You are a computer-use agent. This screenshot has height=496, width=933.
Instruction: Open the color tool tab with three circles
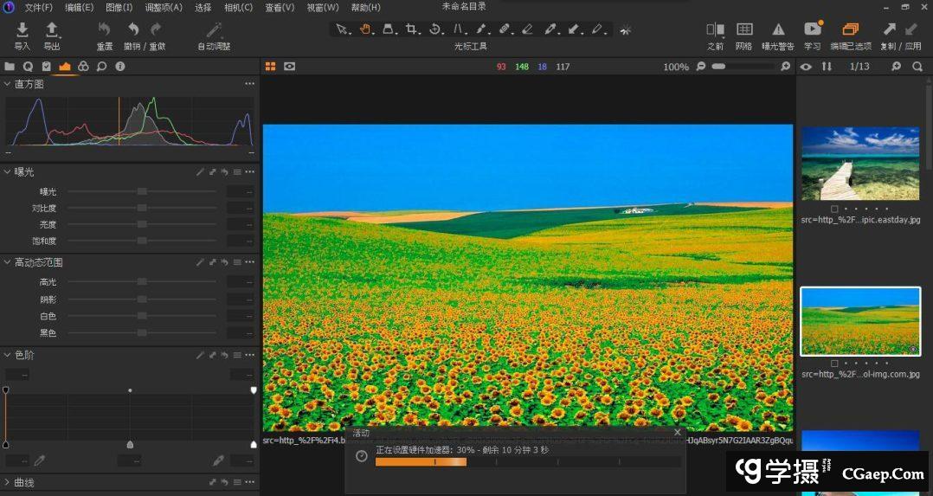click(x=83, y=66)
